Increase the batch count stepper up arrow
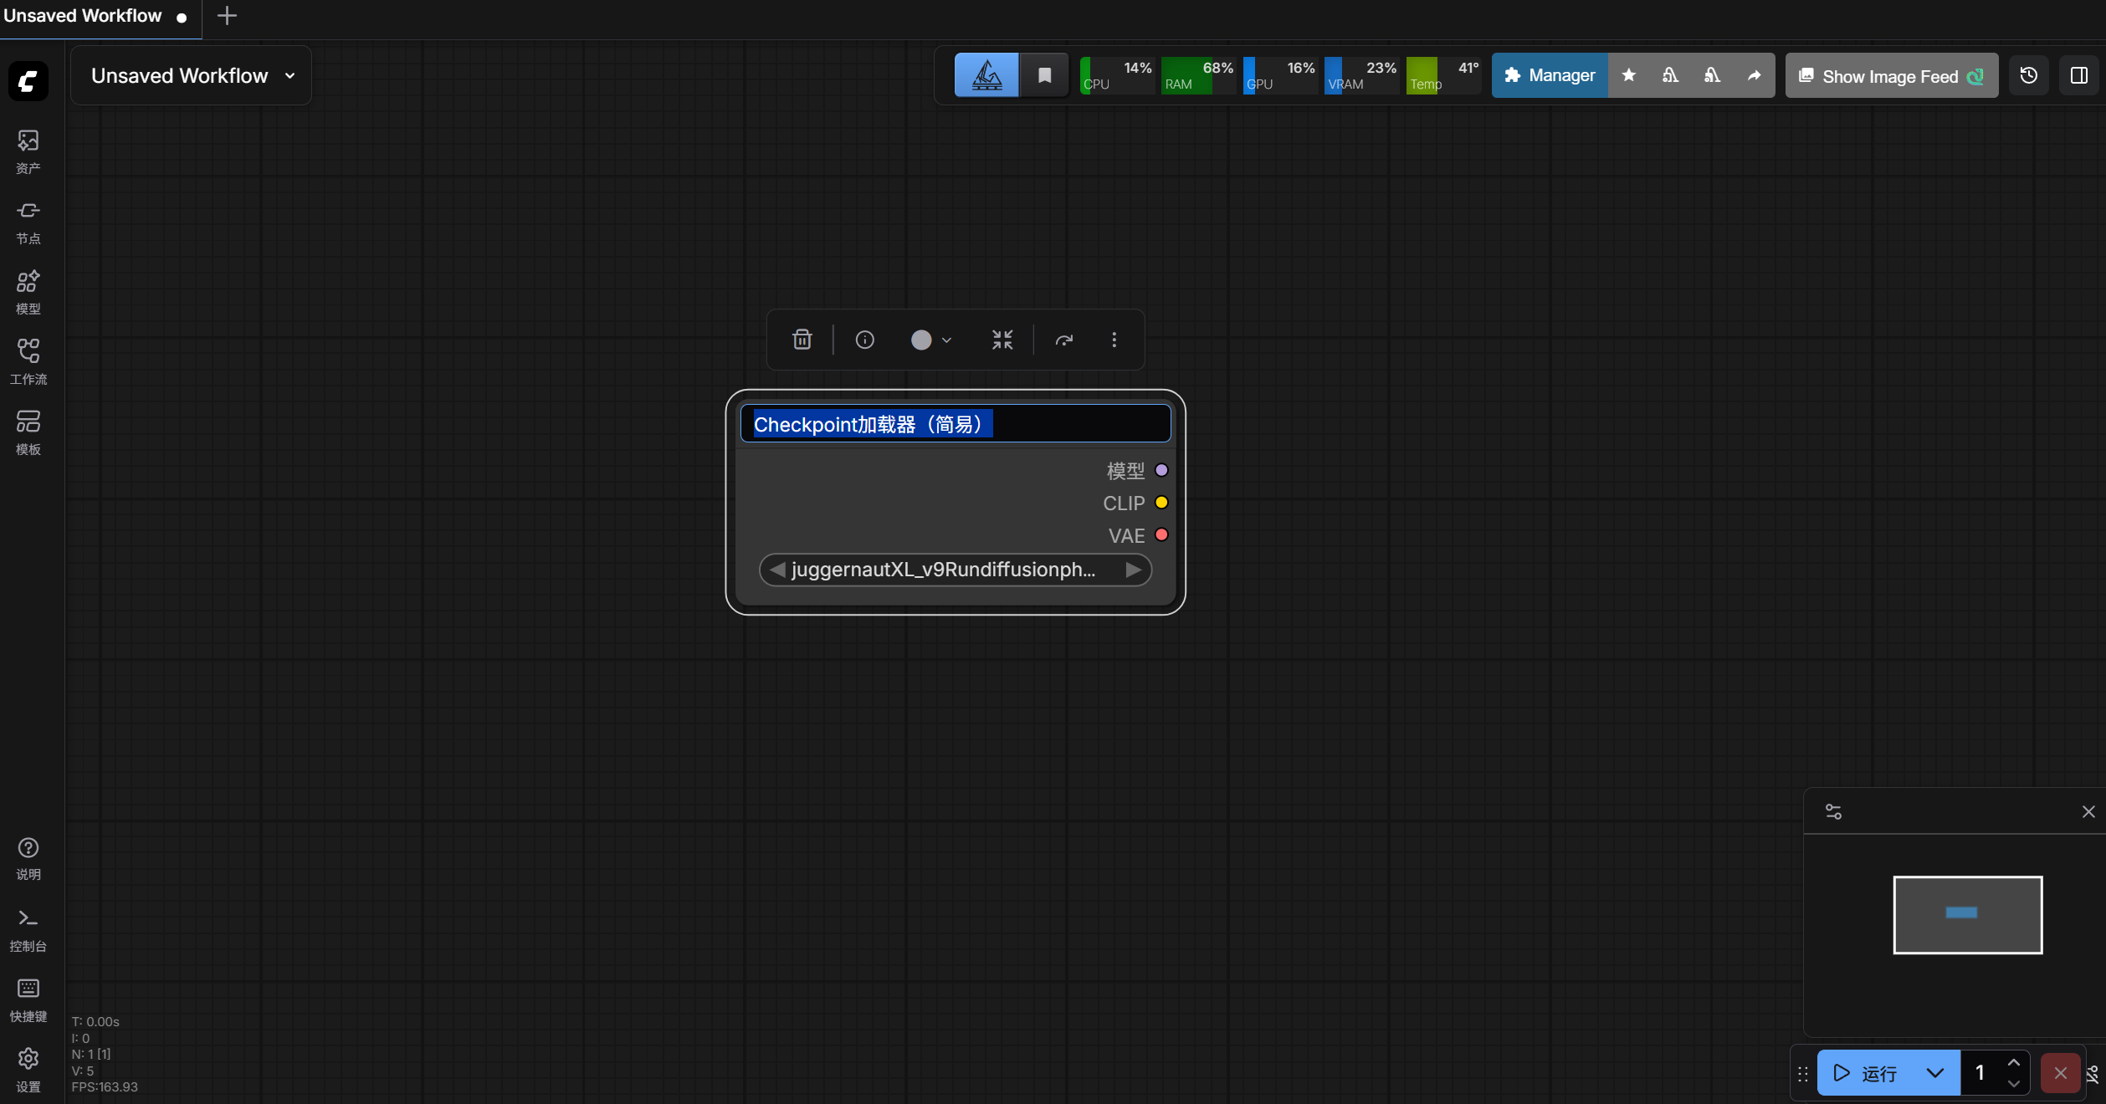 coord(2013,1063)
